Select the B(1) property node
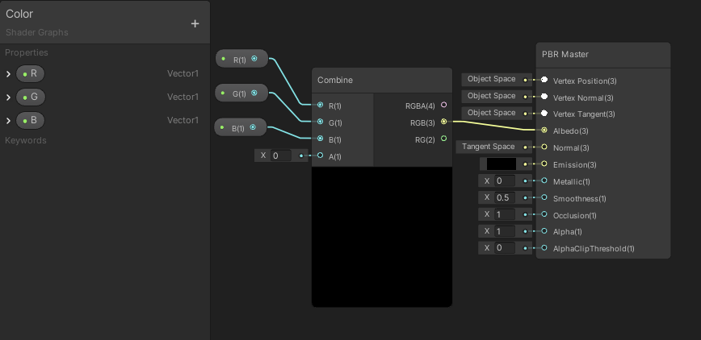701x340 pixels. click(241, 127)
